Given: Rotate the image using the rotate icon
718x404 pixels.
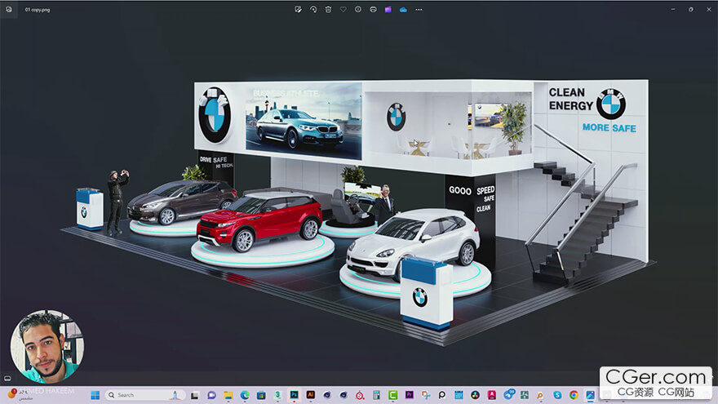Looking at the screenshot, I should coord(313,9).
